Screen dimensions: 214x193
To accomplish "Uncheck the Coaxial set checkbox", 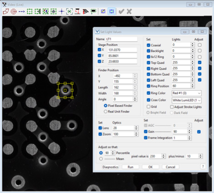I will [148, 45].
